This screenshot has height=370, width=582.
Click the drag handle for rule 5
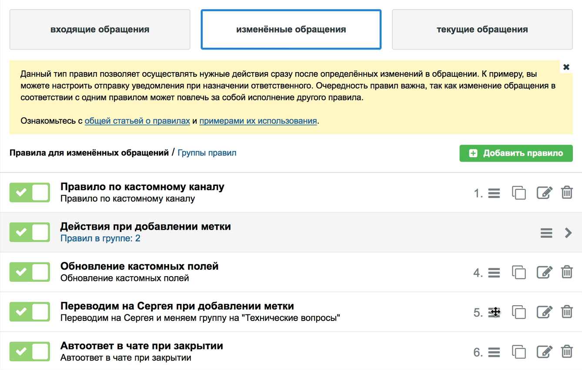[494, 312]
